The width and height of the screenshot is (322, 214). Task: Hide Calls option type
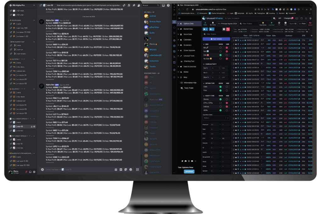tap(226, 86)
